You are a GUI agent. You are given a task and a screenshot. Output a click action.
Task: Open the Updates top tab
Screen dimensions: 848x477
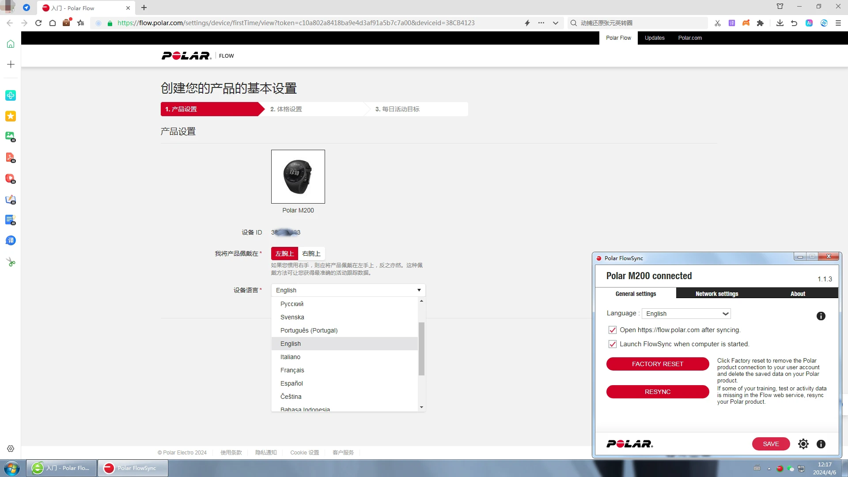coord(655,38)
